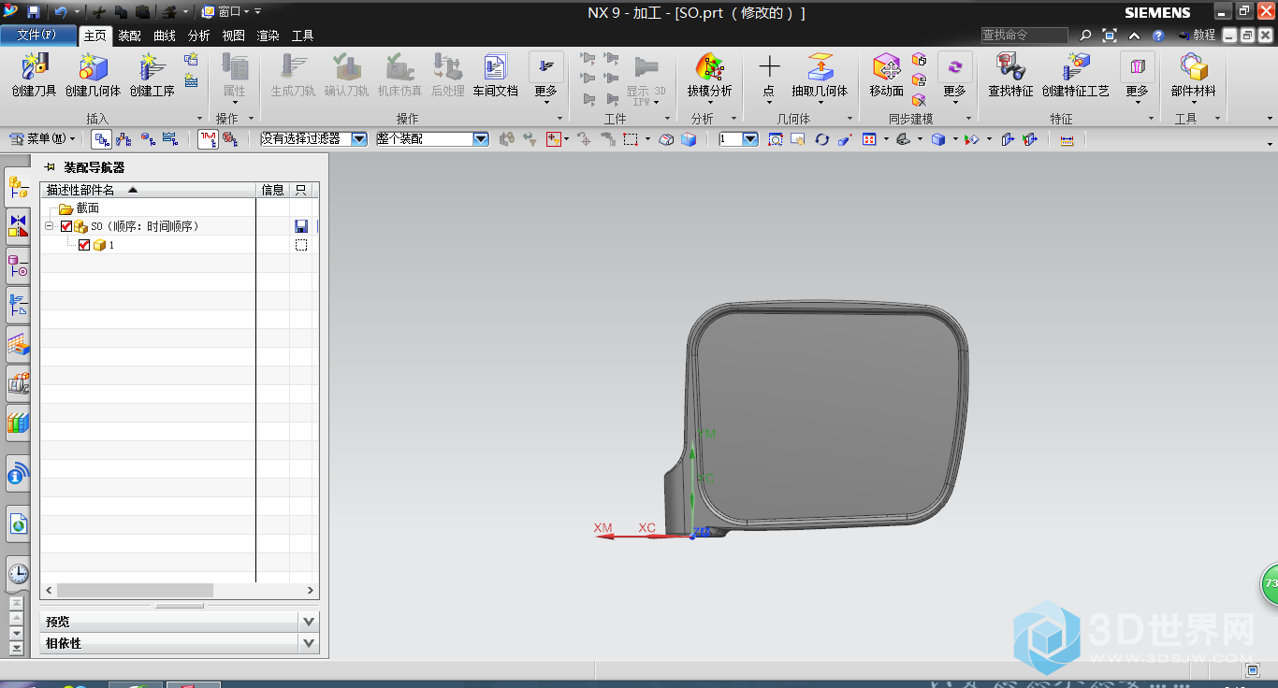Image resolution: width=1278 pixels, height=688 pixels.
Task: Switch to the Tools (工具) tab
Action: 302,36
